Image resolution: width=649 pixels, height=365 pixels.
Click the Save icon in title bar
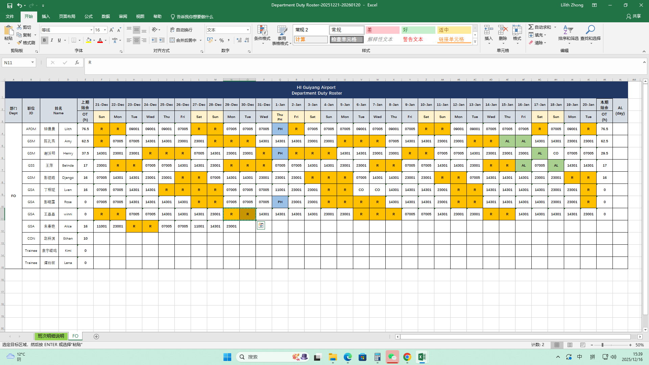coord(10,5)
